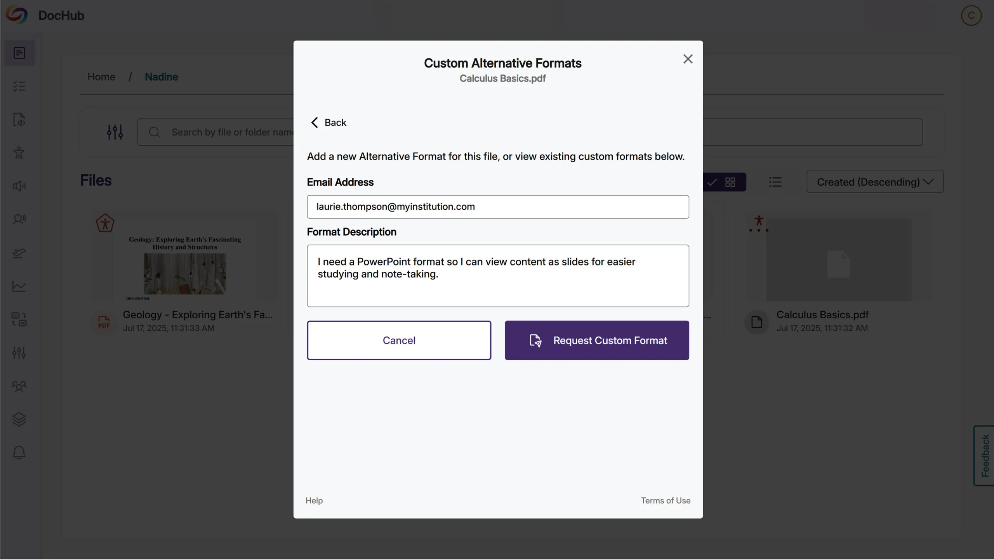Click the accessibility badge on Geology file
The height and width of the screenshot is (559, 994).
105,223
